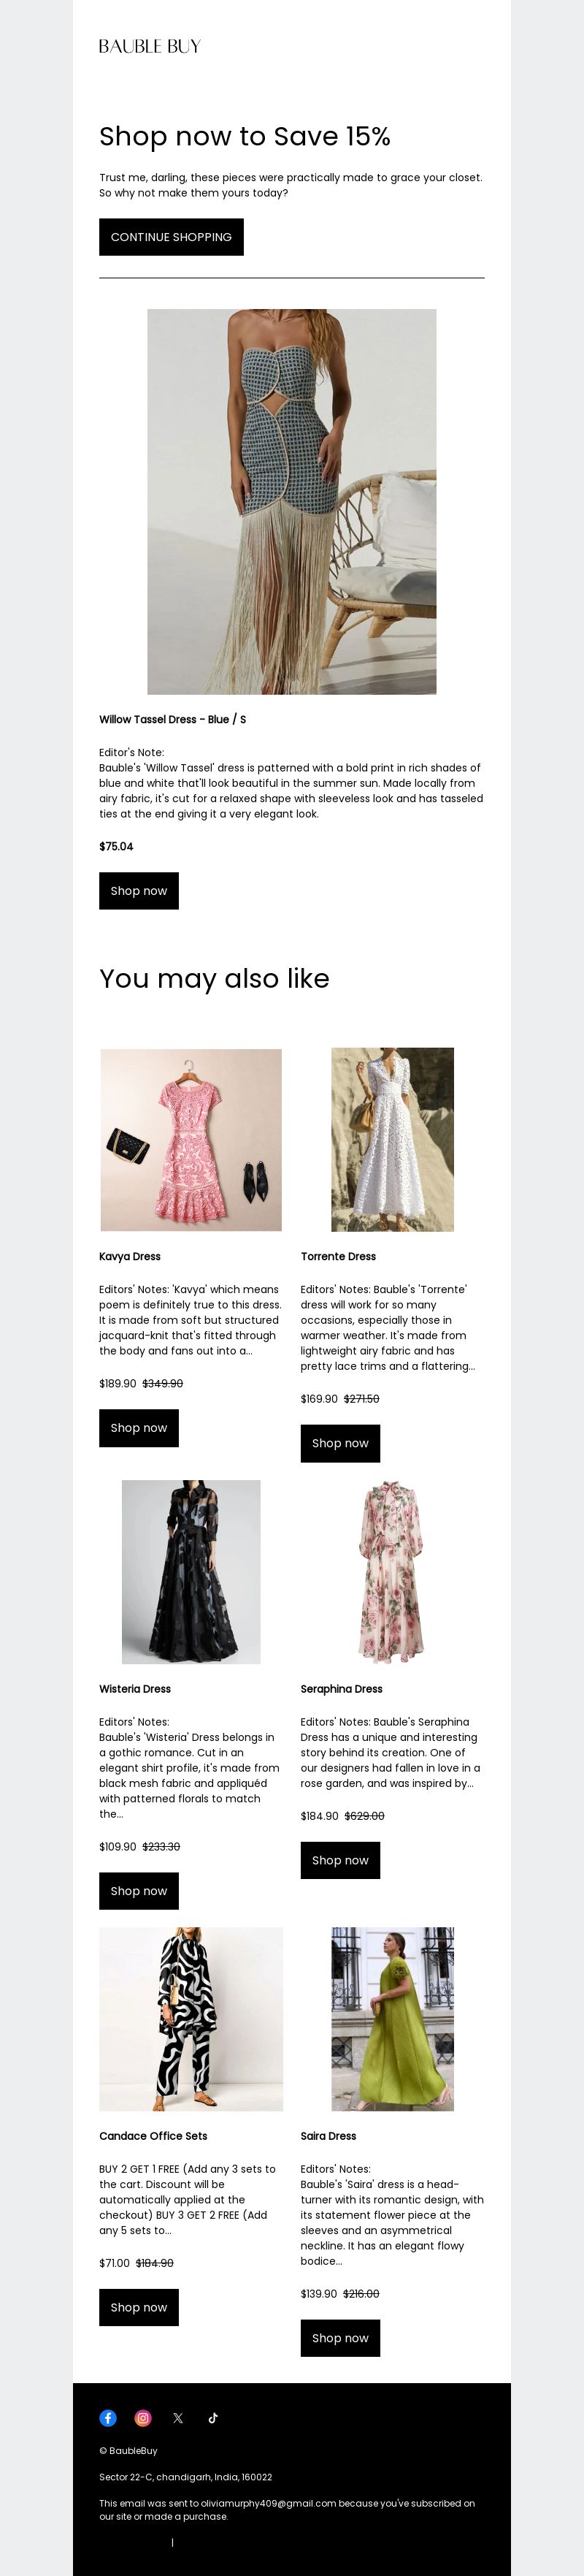Click the Bauble Buy logo
Image resolution: width=584 pixels, height=2576 pixels.
tap(150, 46)
